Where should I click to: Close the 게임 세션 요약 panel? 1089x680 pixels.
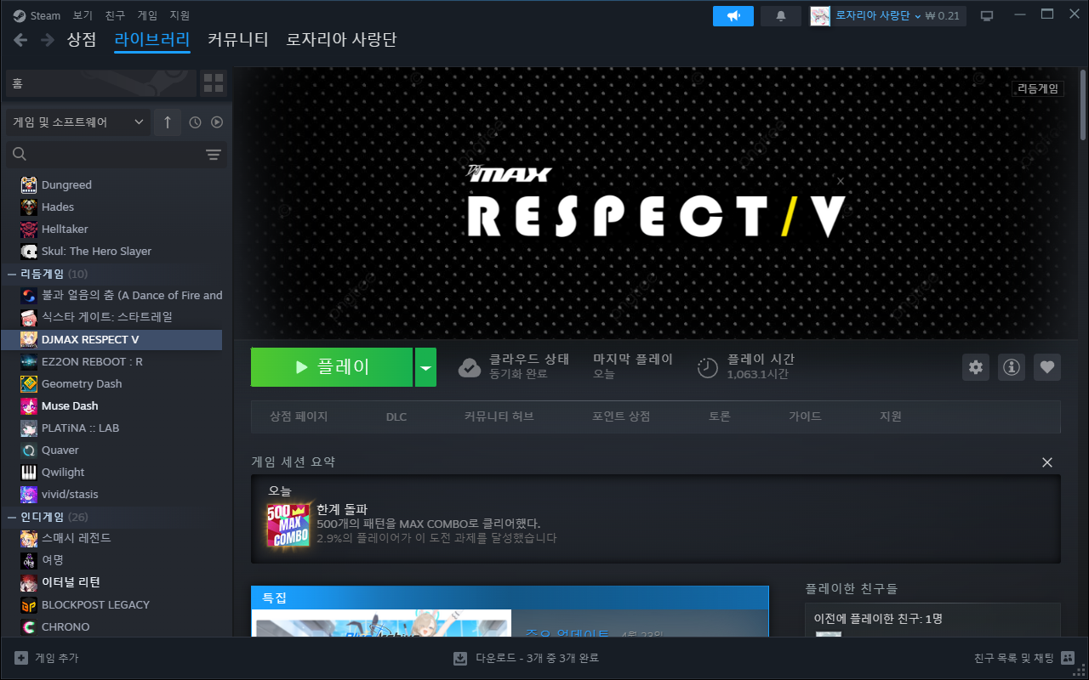pyautogui.click(x=1047, y=462)
